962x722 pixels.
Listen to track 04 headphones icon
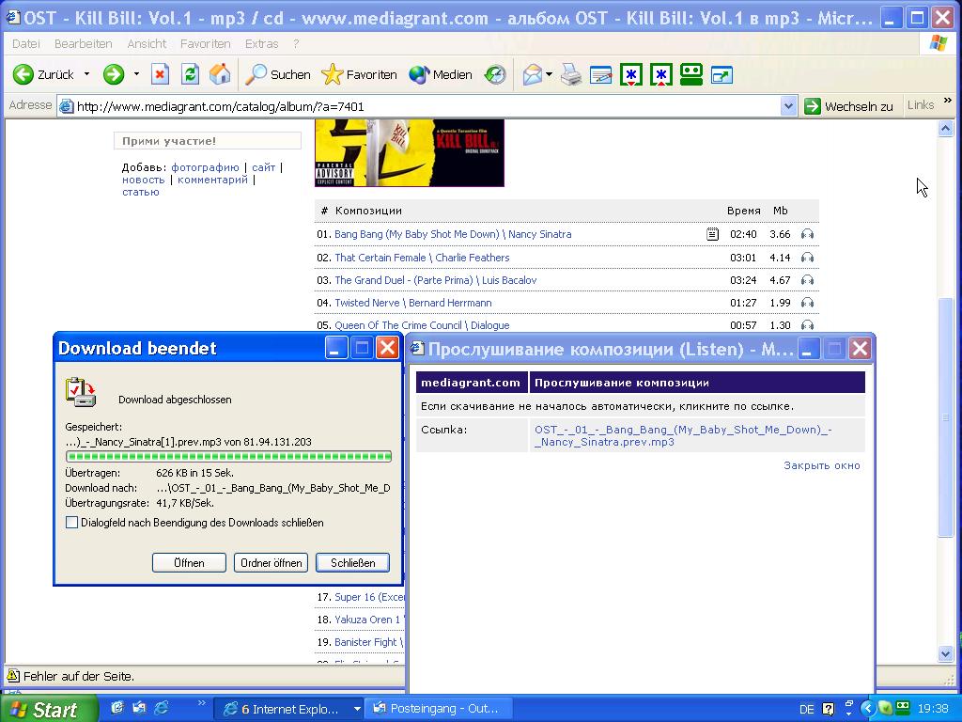[807, 303]
